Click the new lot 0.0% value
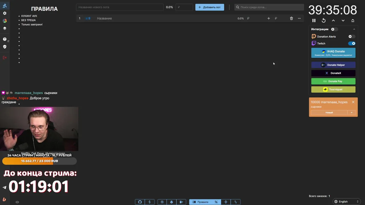This screenshot has width=365, height=205. pos(169,7)
